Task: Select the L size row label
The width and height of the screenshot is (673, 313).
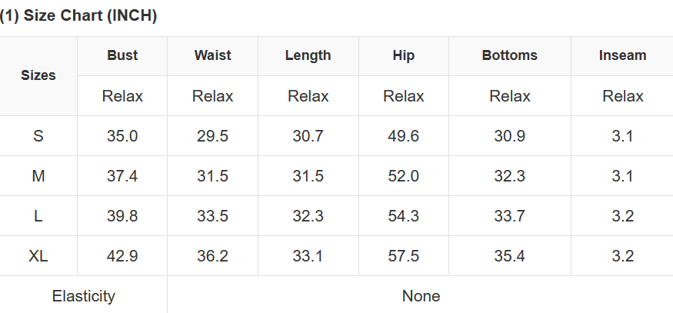Action: click(38, 216)
